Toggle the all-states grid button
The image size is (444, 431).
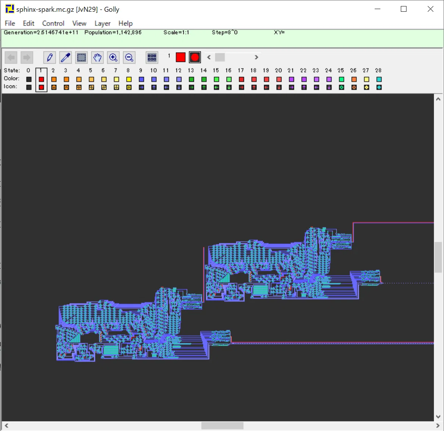(152, 58)
